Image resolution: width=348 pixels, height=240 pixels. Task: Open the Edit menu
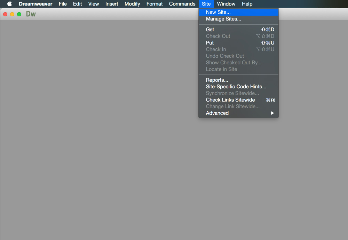[x=77, y=4]
